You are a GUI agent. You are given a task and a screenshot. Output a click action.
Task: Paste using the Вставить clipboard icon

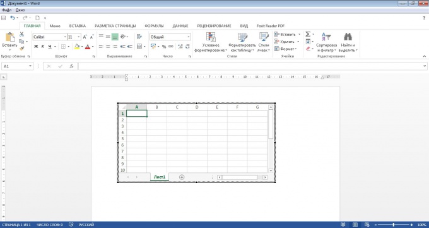[10, 37]
